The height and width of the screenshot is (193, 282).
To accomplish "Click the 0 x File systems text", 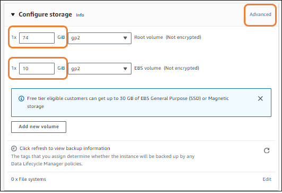I will tap(29, 179).
